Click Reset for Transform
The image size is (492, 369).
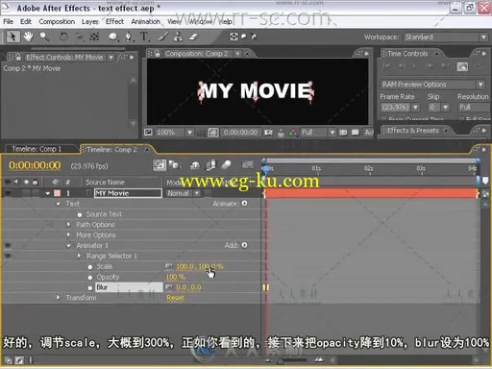point(175,298)
